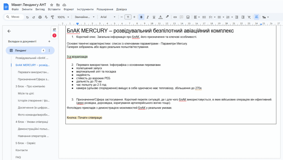Go to outline heading 3 блок - Про компанію

coord(30,86)
